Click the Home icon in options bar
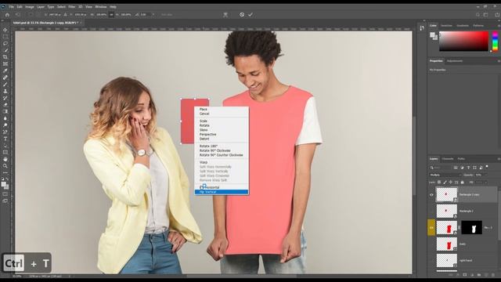This screenshot has height=282, width=501. 7,15
